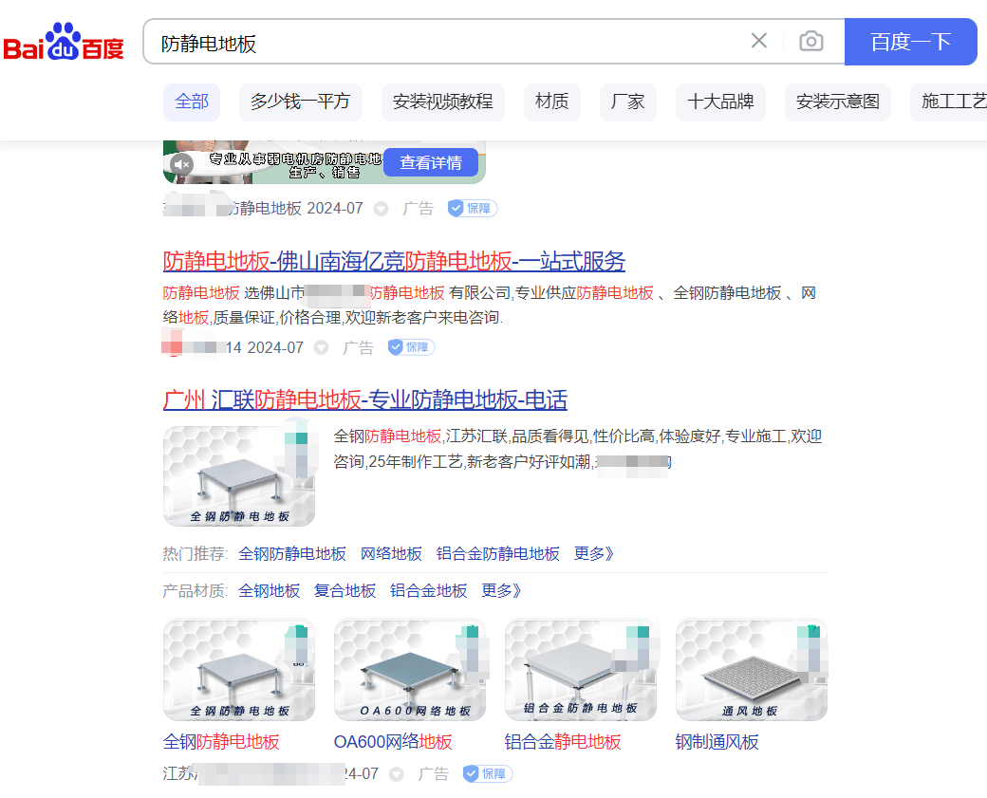
Task: Open the 全钢防静电地板 link in 热门推荐
Action: point(292,554)
